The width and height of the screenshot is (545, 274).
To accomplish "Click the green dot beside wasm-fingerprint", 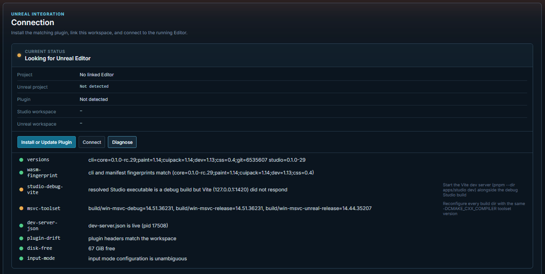I will 21,173.
